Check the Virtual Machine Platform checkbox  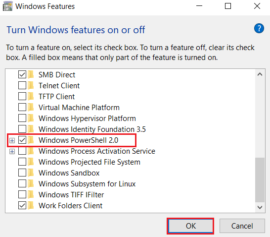pyautogui.click(x=22, y=107)
